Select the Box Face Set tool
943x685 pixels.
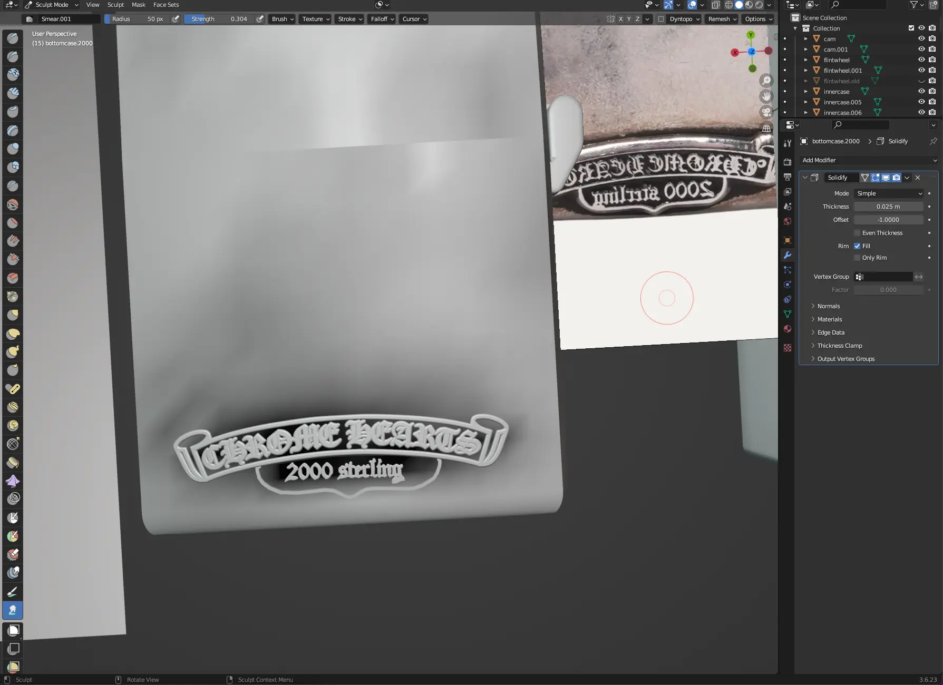coord(13,667)
